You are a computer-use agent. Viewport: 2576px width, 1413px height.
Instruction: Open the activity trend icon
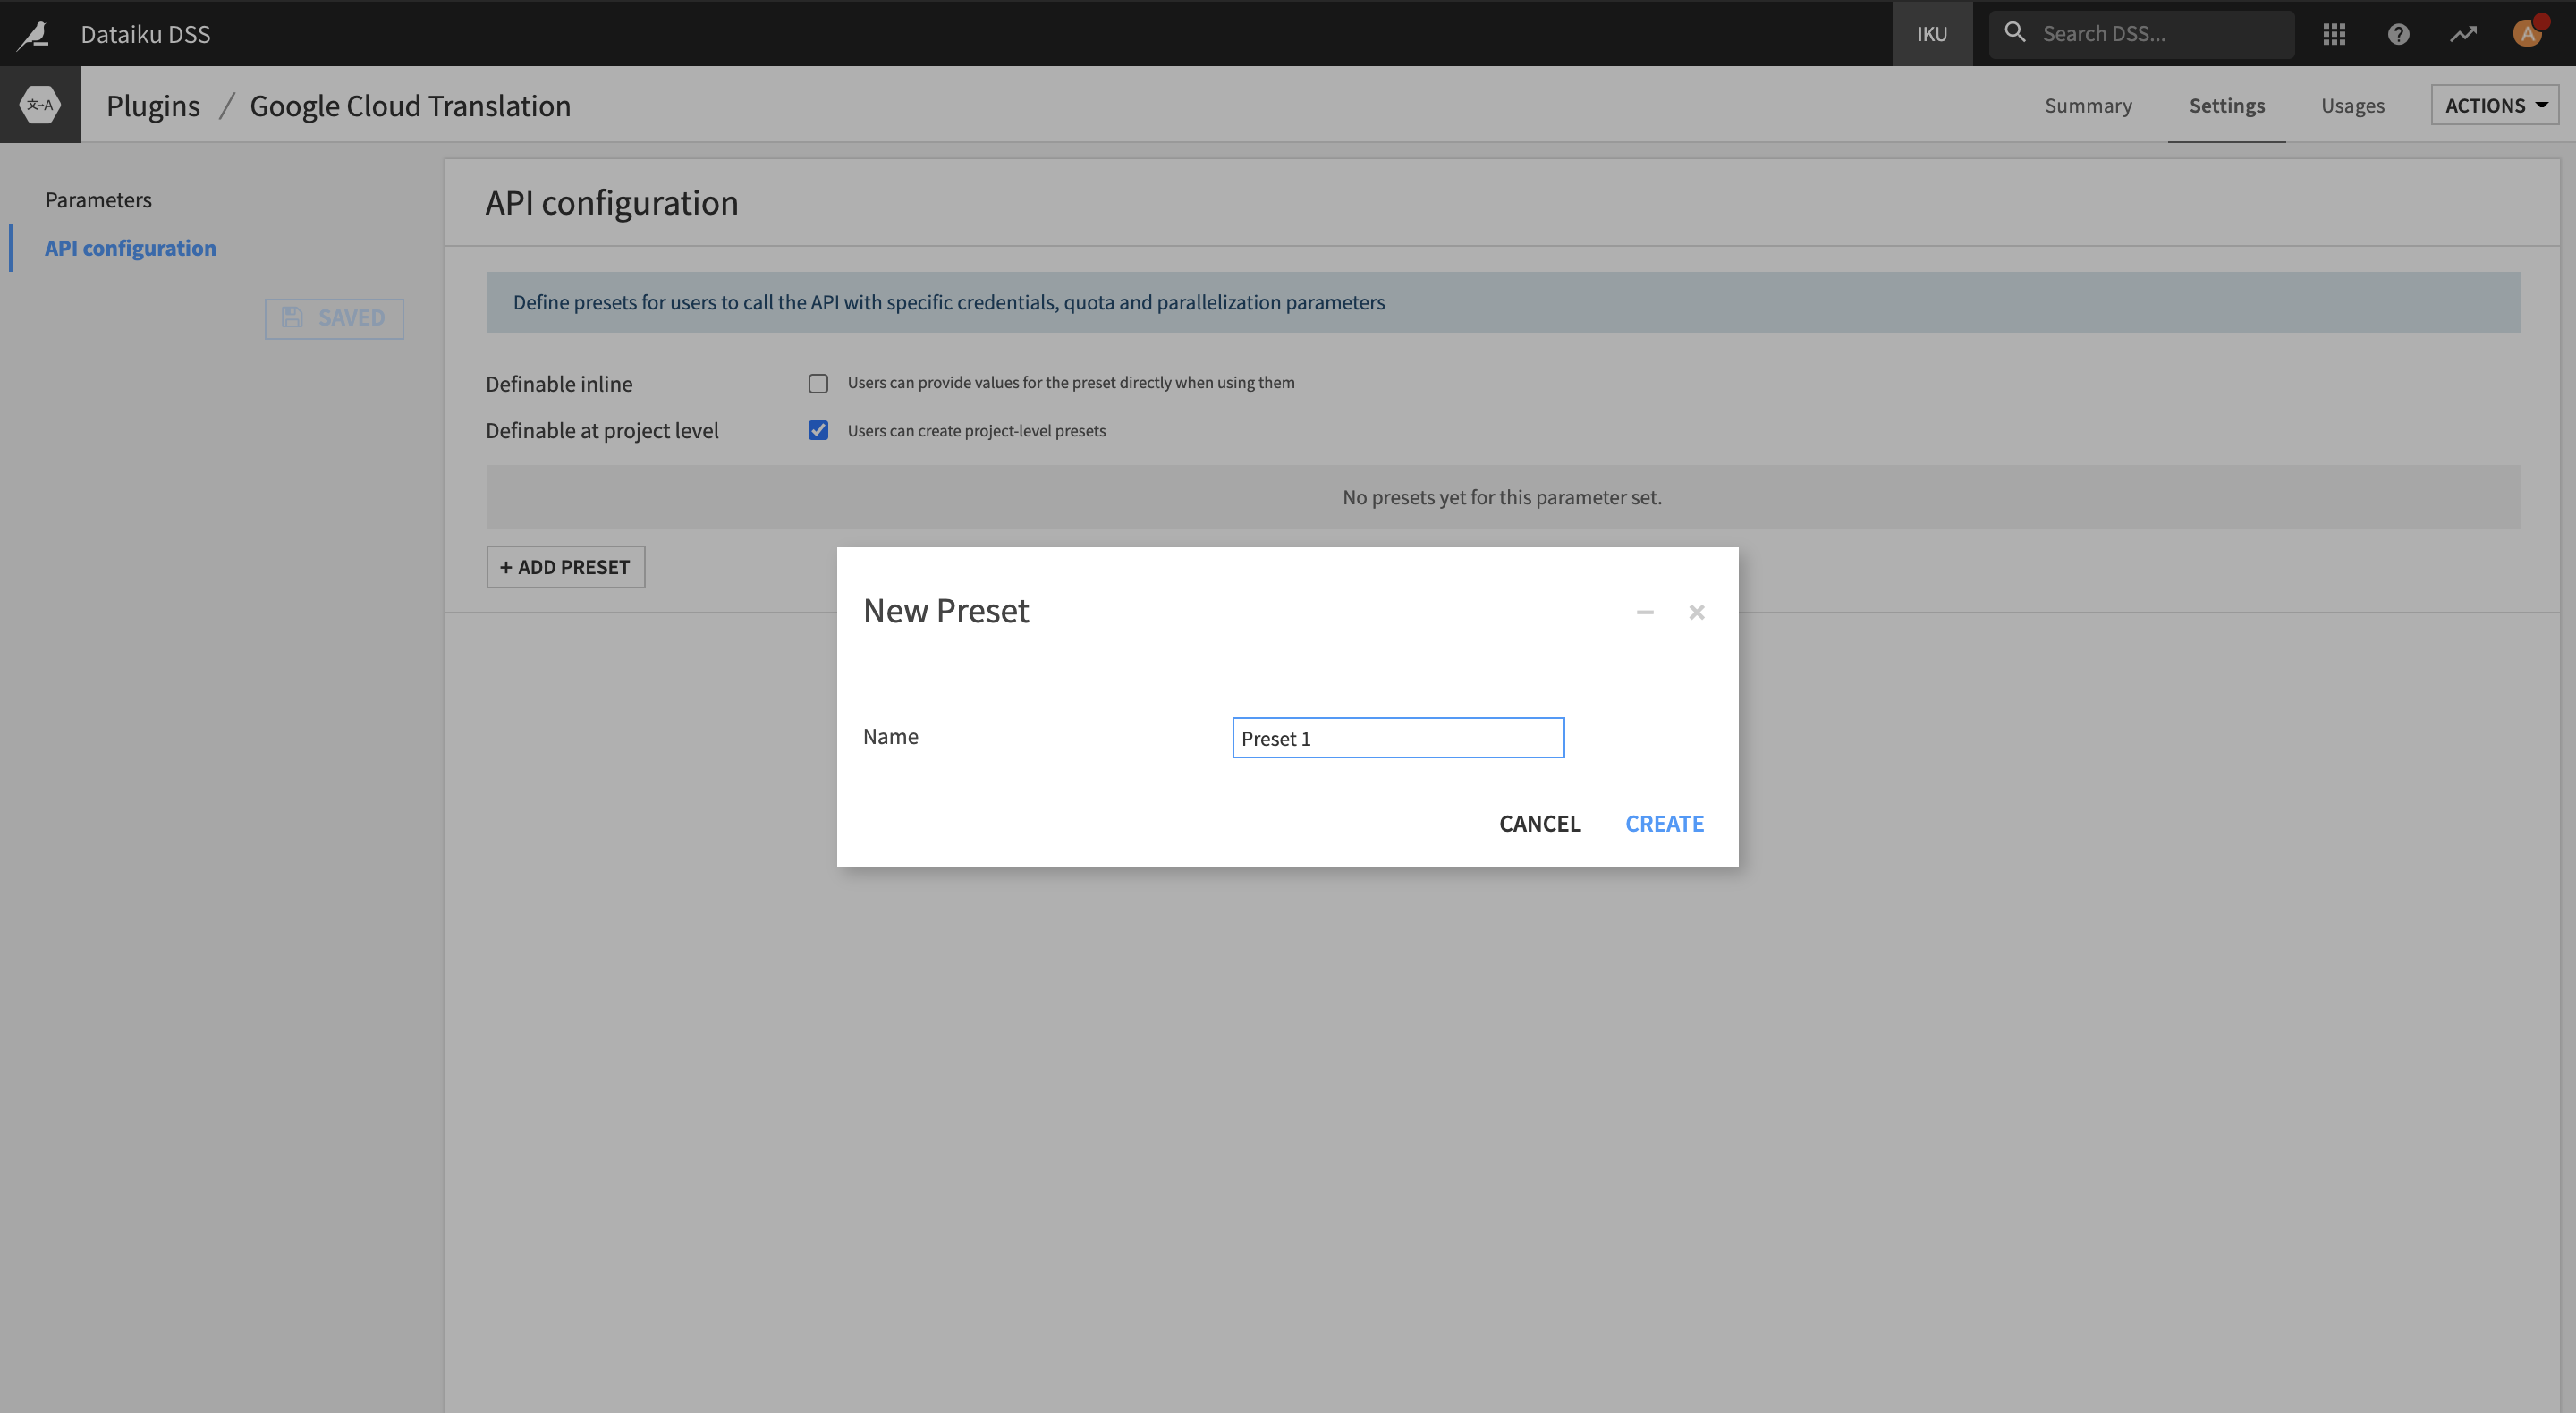(x=2463, y=34)
